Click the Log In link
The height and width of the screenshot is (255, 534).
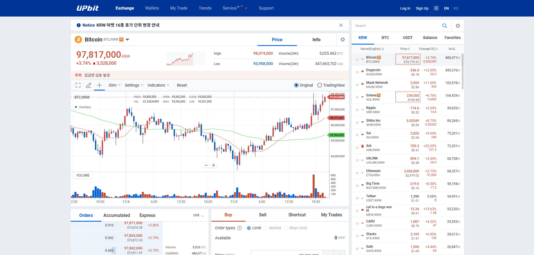(x=405, y=8)
